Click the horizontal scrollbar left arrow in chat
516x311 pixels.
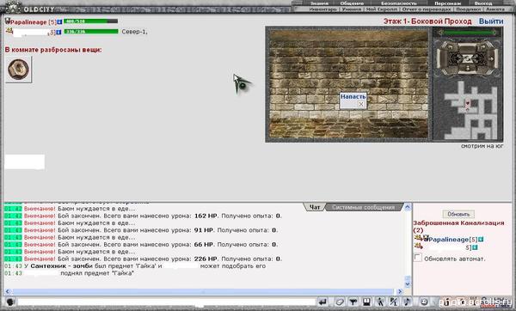8,291
